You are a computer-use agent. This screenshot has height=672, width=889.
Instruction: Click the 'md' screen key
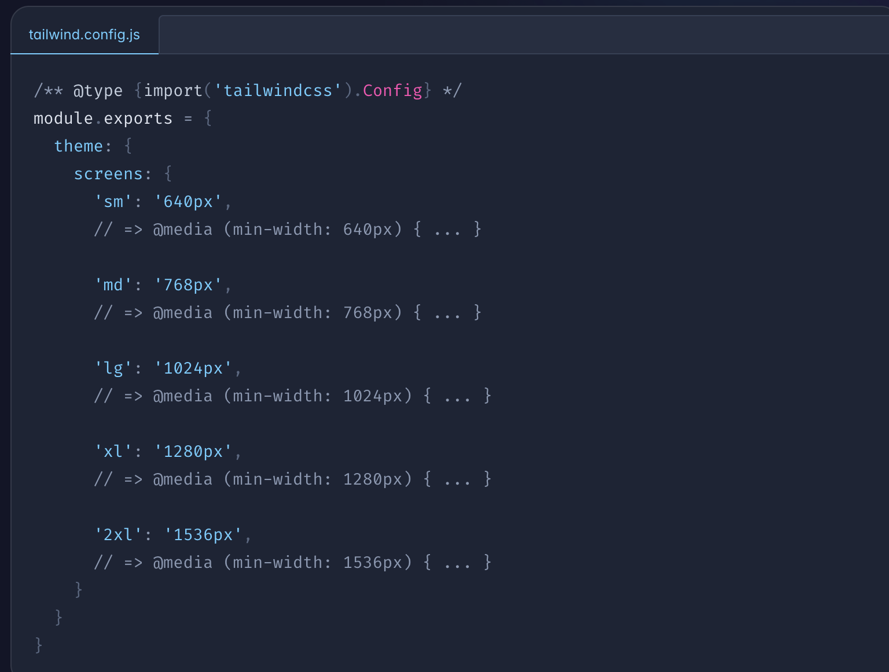[113, 285]
